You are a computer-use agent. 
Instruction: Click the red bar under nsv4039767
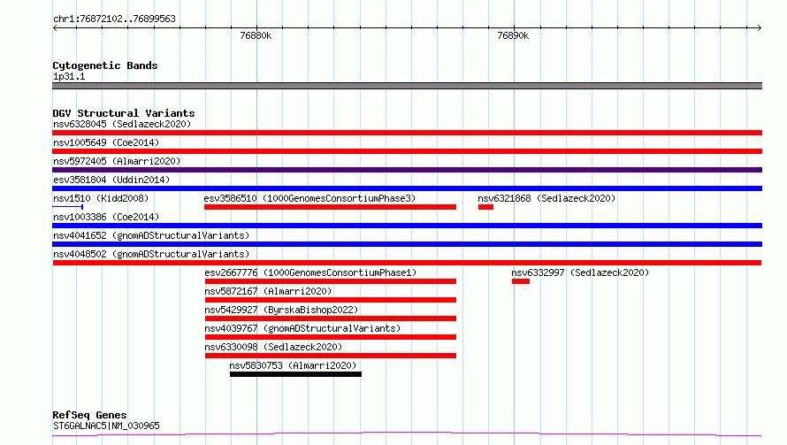tap(331, 337)
